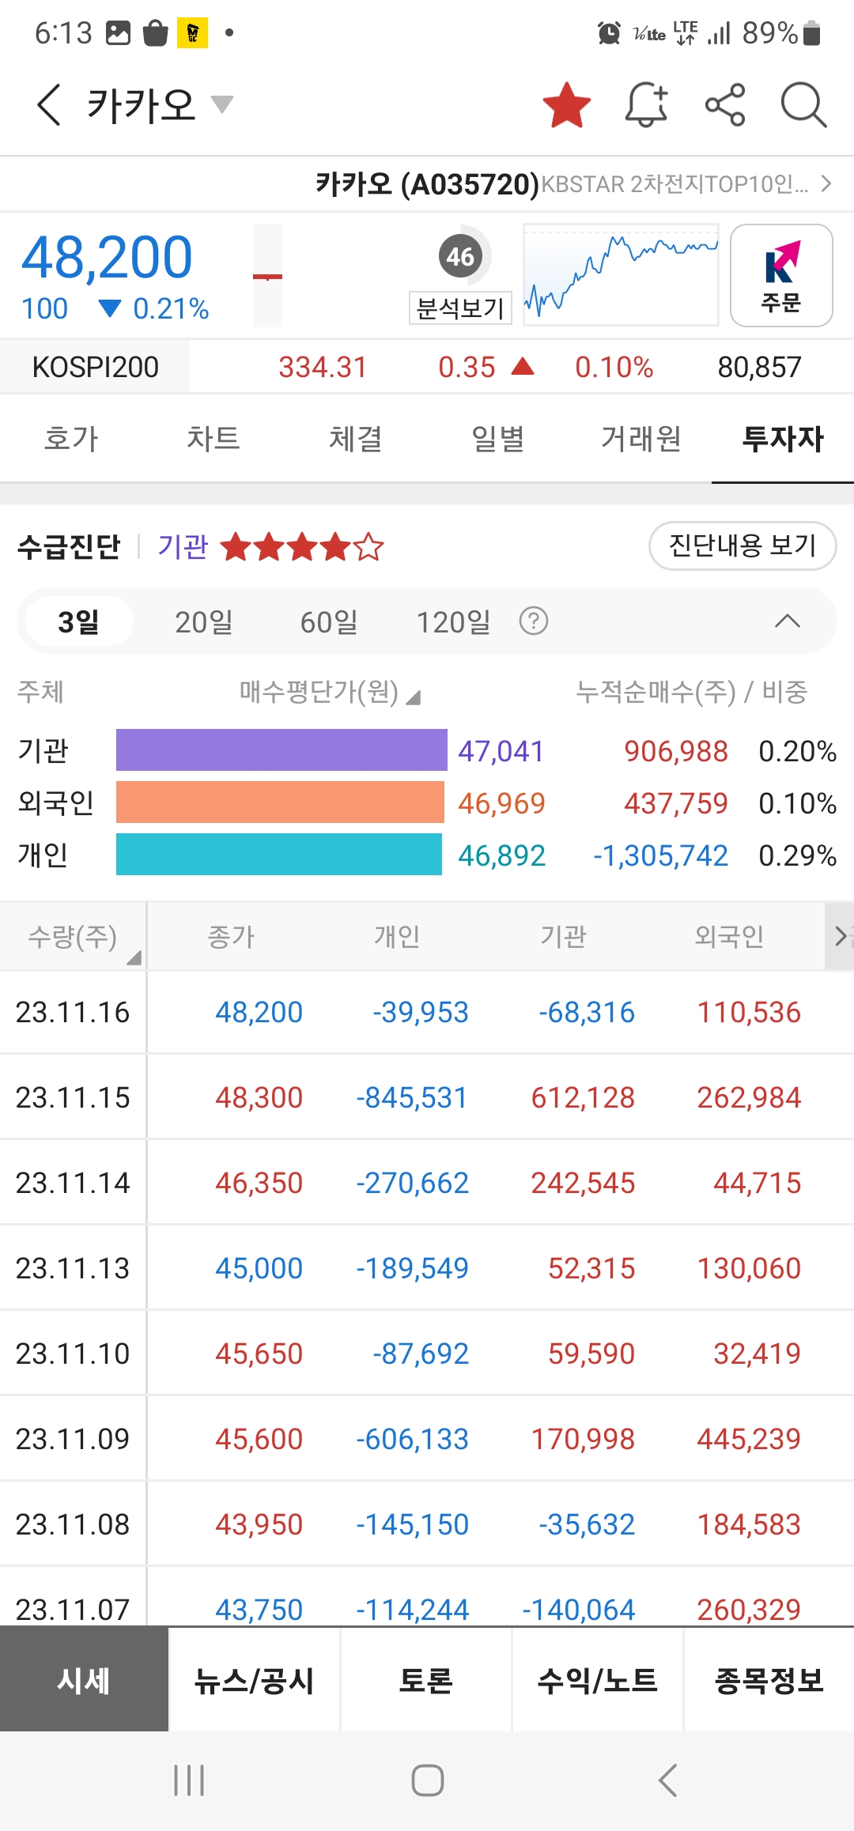Select the 60일 period option
854x1831 pixels.
pos(329,622)
